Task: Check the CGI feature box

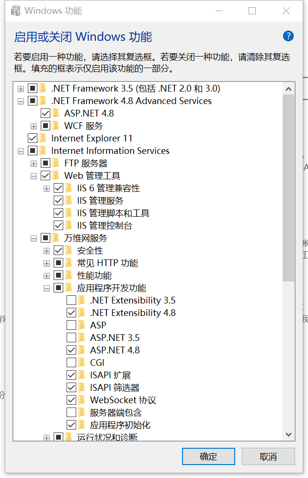Action: point(71,362)
